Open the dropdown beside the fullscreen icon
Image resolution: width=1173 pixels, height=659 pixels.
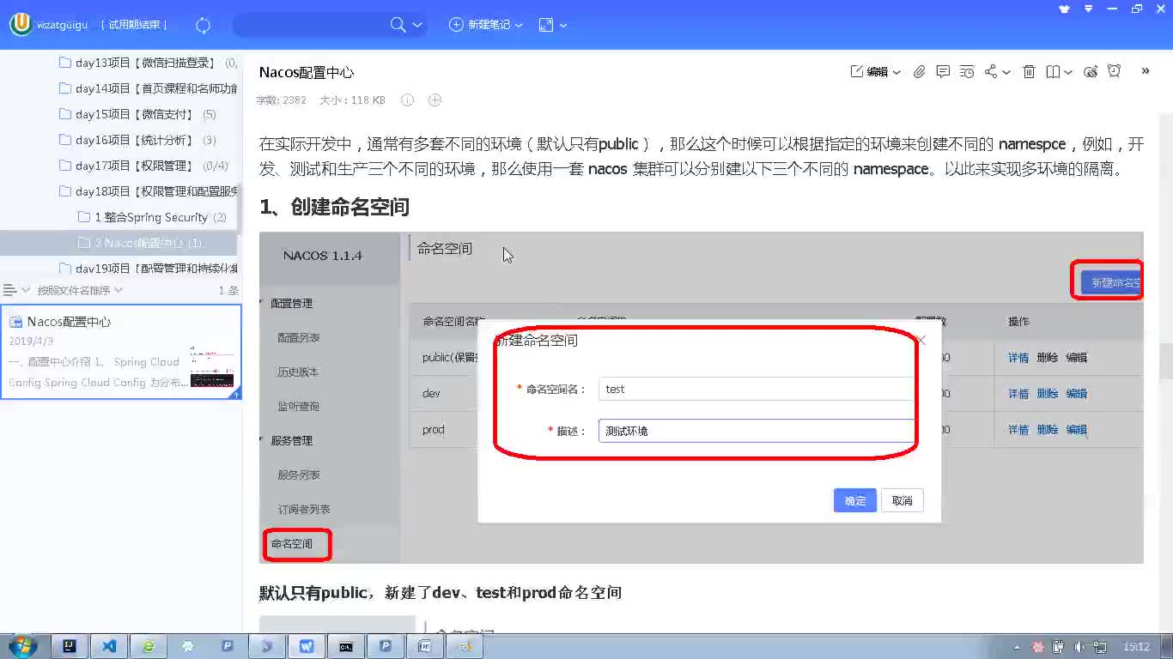click(x=563, y=26)
